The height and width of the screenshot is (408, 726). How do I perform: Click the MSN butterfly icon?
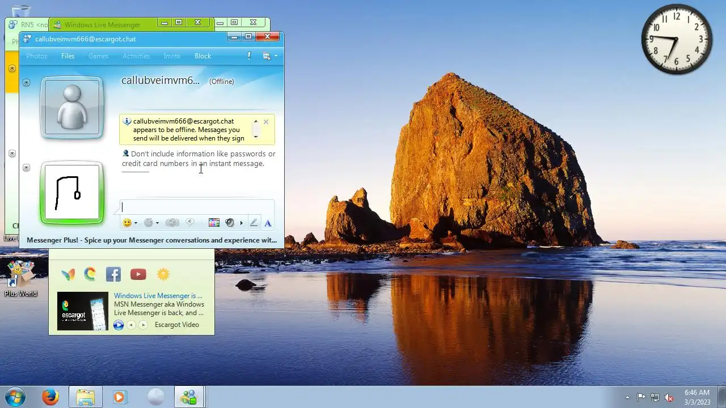(x=68, y=274)
